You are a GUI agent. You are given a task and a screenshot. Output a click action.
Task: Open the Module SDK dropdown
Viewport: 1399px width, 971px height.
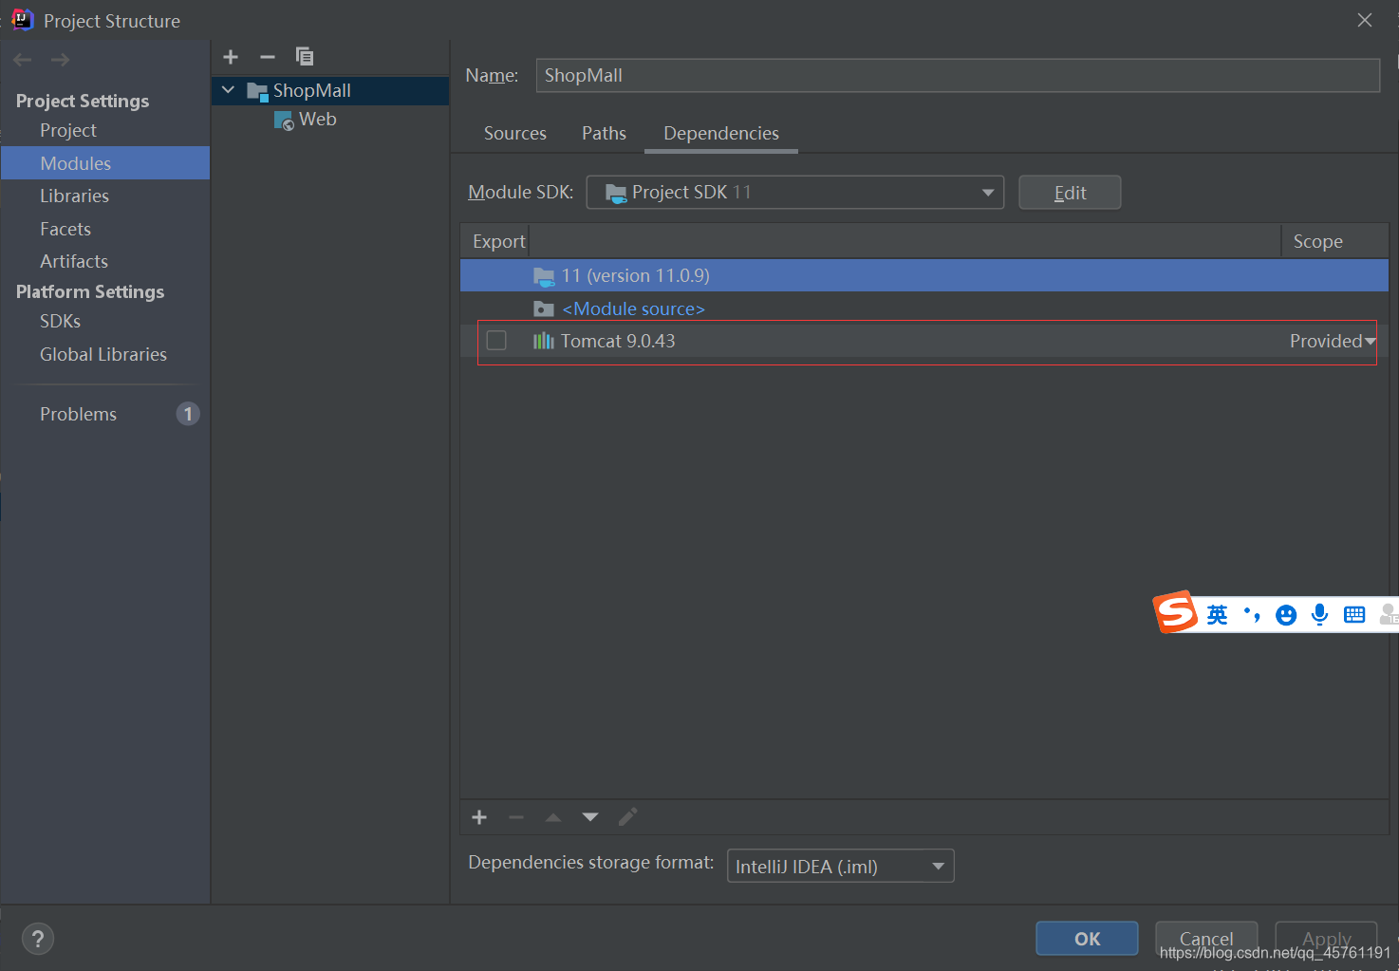coord(795,192)
